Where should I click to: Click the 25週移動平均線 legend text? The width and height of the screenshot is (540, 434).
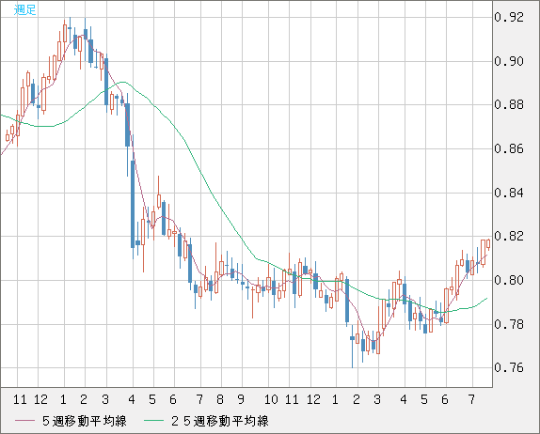click(x=220, y=421)
